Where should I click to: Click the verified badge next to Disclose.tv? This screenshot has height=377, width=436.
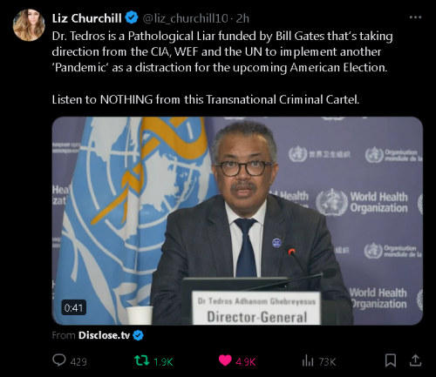[x=138, y=335]
